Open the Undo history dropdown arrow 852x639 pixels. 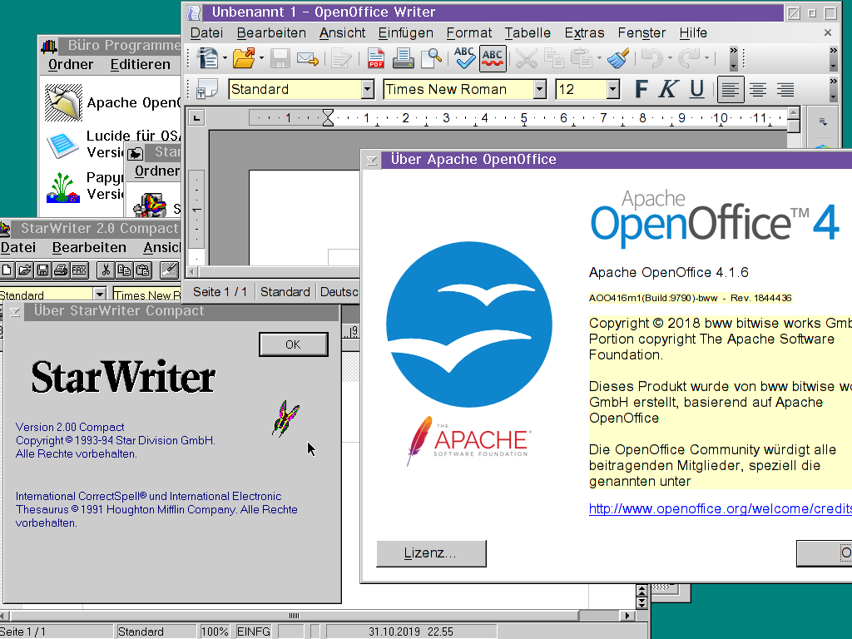(670, 58)
